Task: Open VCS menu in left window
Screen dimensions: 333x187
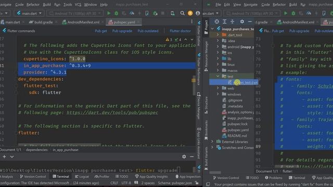Action: pyautogui.click(x=78, y=5)
